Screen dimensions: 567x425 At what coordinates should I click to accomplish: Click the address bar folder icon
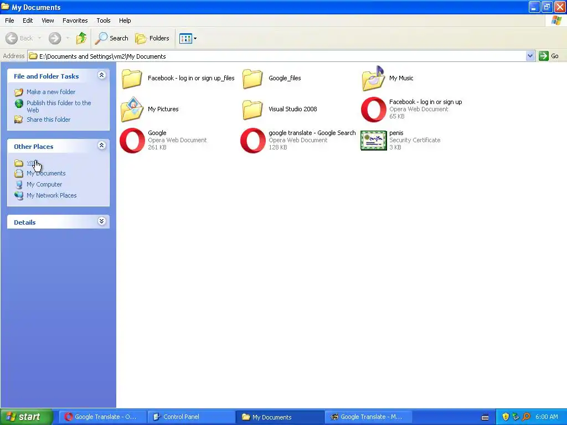coord(33,56)
